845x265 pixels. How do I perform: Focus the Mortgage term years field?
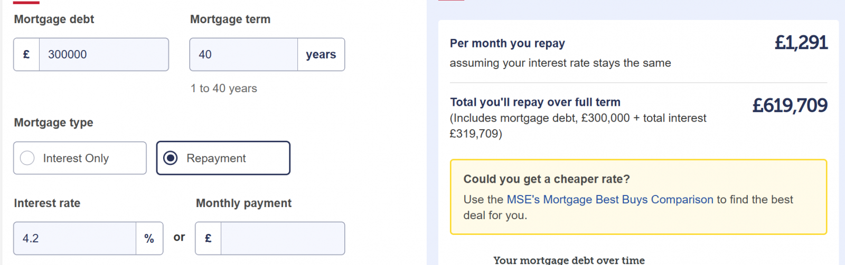coord(243,54)
